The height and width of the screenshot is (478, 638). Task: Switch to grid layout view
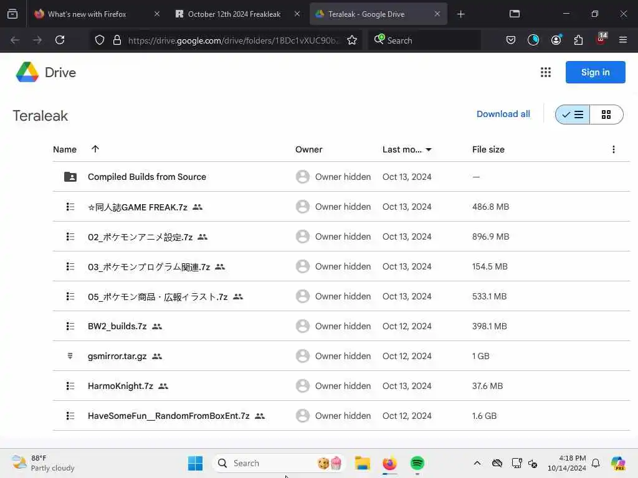click(606, 115)
